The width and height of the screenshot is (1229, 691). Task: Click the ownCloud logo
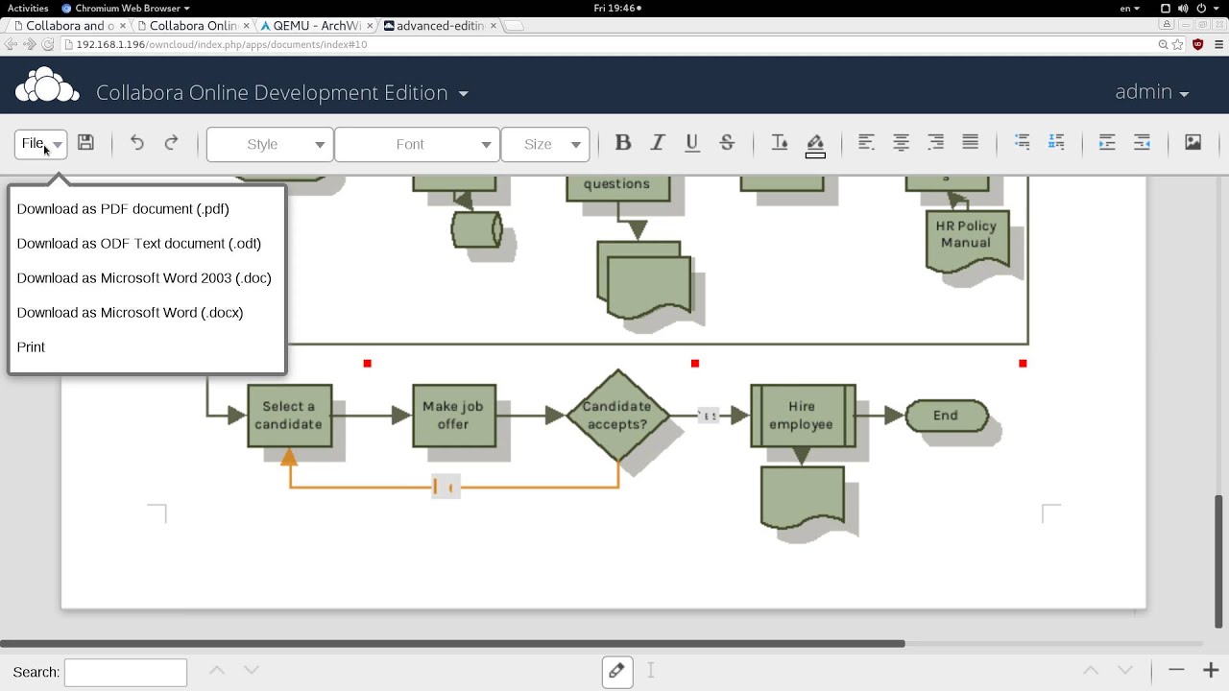click(x=47, y=85)
